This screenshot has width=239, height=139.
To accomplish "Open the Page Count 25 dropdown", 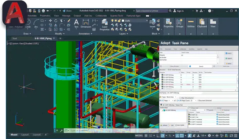I will pyautogui.click(x=196, y=101).
